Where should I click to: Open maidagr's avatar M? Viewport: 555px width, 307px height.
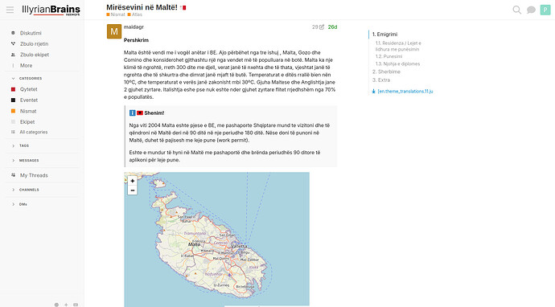tap(114, 31)
